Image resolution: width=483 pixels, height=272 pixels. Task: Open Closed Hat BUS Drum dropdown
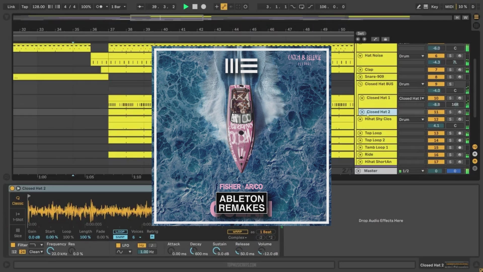click(412, 84)
